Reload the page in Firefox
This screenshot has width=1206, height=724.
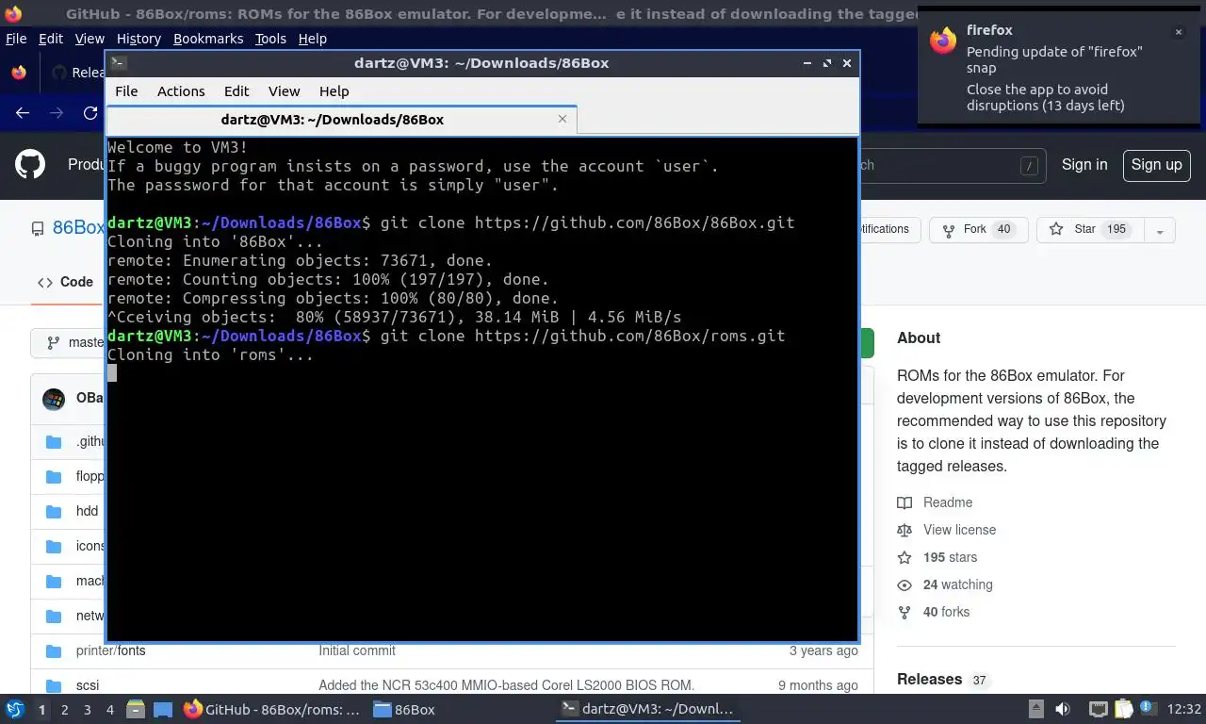coord(90,112)
